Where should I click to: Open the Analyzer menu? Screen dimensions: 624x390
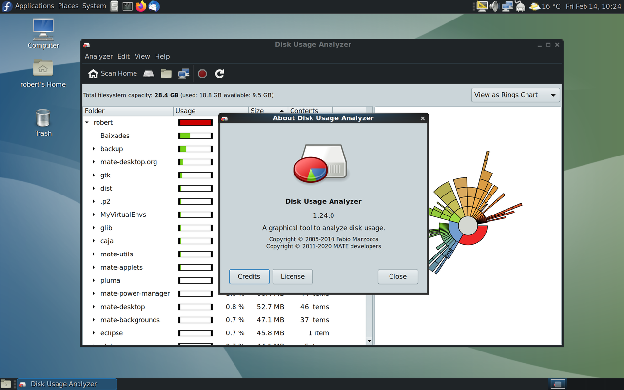(x=98, y=56)
